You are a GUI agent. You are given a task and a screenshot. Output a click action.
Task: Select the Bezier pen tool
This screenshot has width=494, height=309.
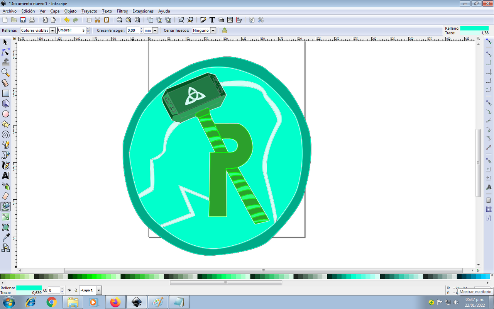click(x=5, y=155)
